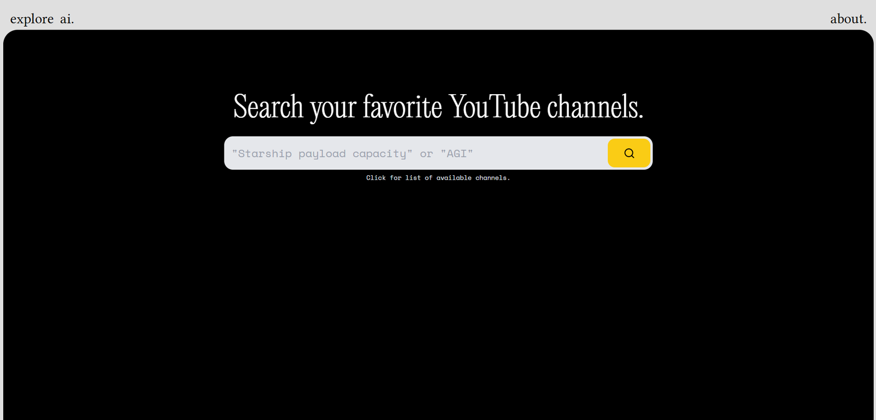Viewport: 876px width, 420px height.
Task: Click the "Starship payload capacity" placeholder text
Action: [x=322, y=154]
